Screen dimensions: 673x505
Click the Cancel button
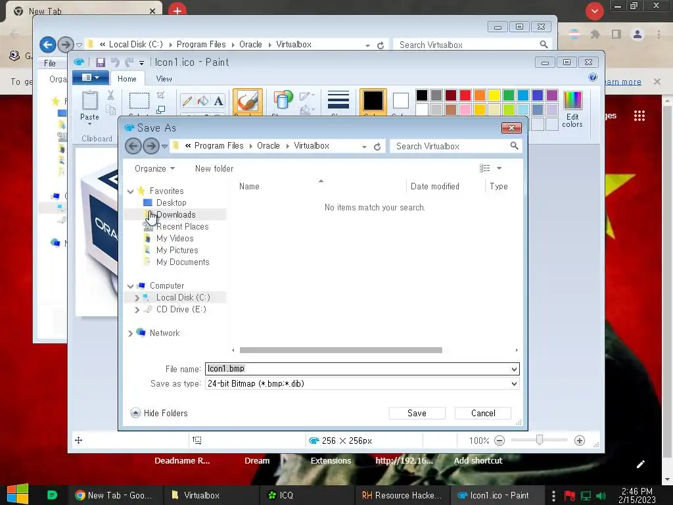[483, 413]
